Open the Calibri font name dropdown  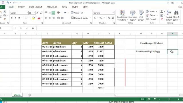click(x=27, y=13)
